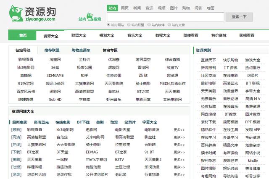The height and width of the screenshot is (179, 269).
Task: Select the 推荐联盟 tab
Action: pos(52,50)
